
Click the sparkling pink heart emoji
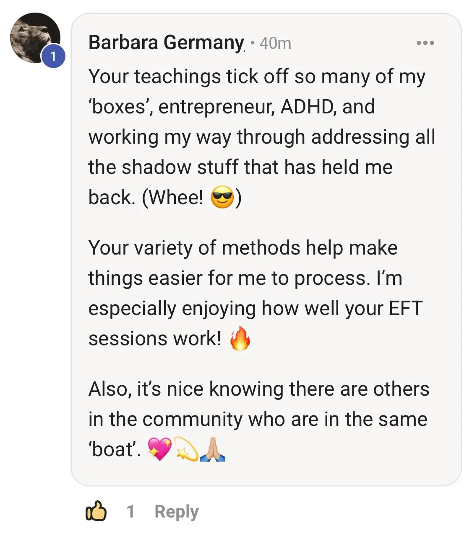coord(160,449)
